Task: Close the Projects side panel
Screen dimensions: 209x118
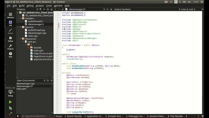Action: [52, 9]
